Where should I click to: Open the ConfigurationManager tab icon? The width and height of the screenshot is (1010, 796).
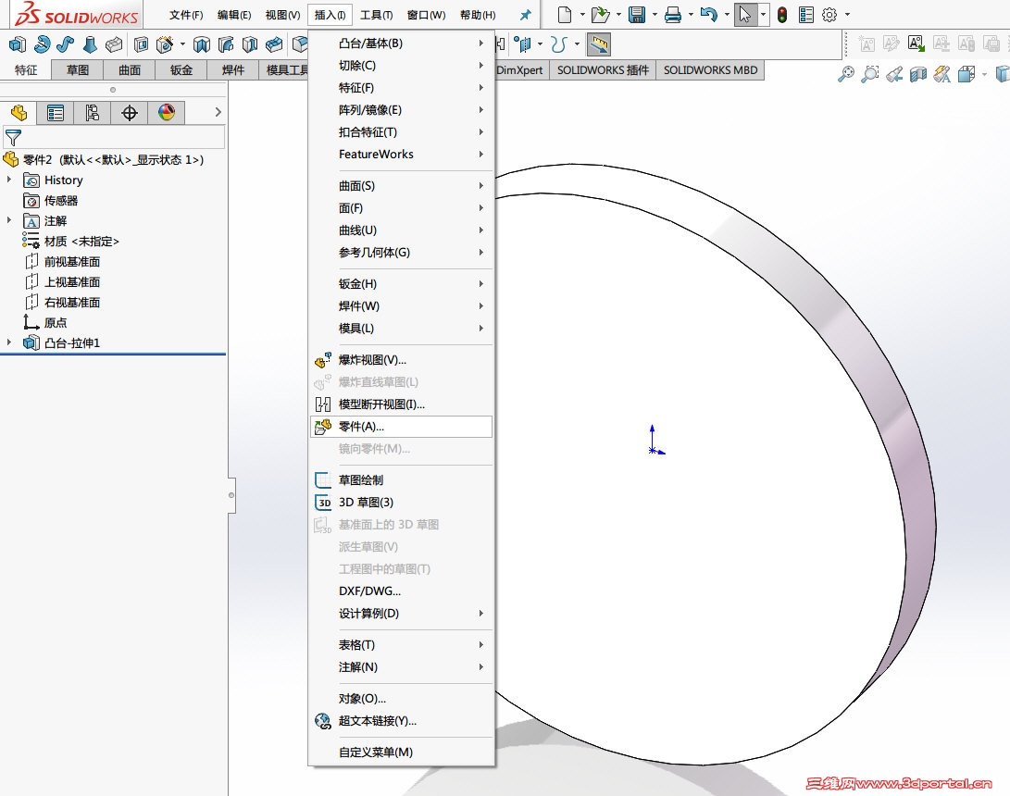coord(92,113)
